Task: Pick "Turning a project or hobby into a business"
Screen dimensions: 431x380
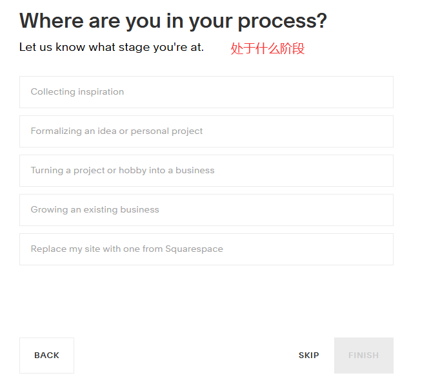Action: pyautogui.click(x=206, y=171)
